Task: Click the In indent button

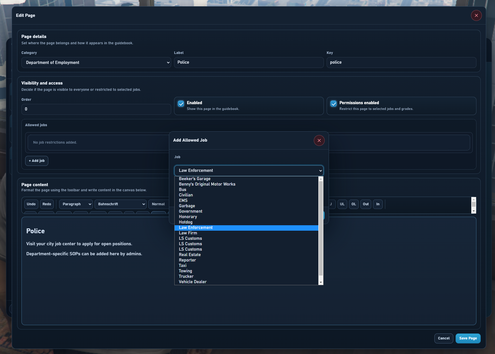Action: click(x=378, y=204)
